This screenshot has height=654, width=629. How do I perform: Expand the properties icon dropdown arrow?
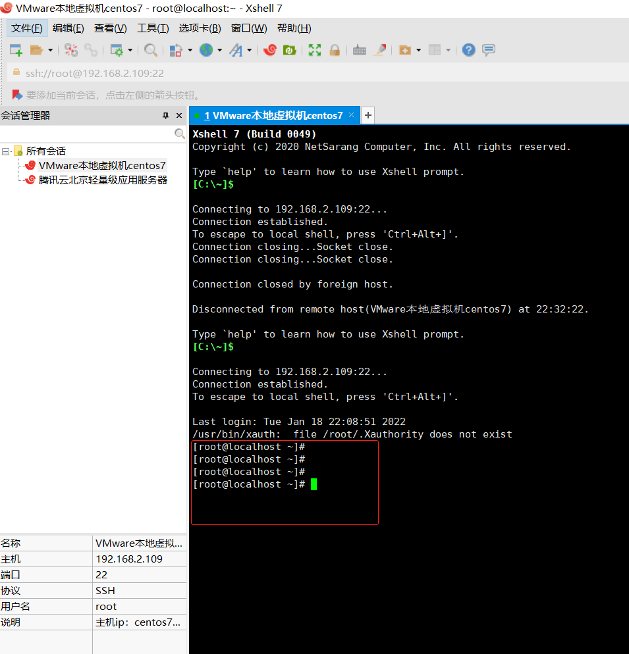[x=130, y=51]
